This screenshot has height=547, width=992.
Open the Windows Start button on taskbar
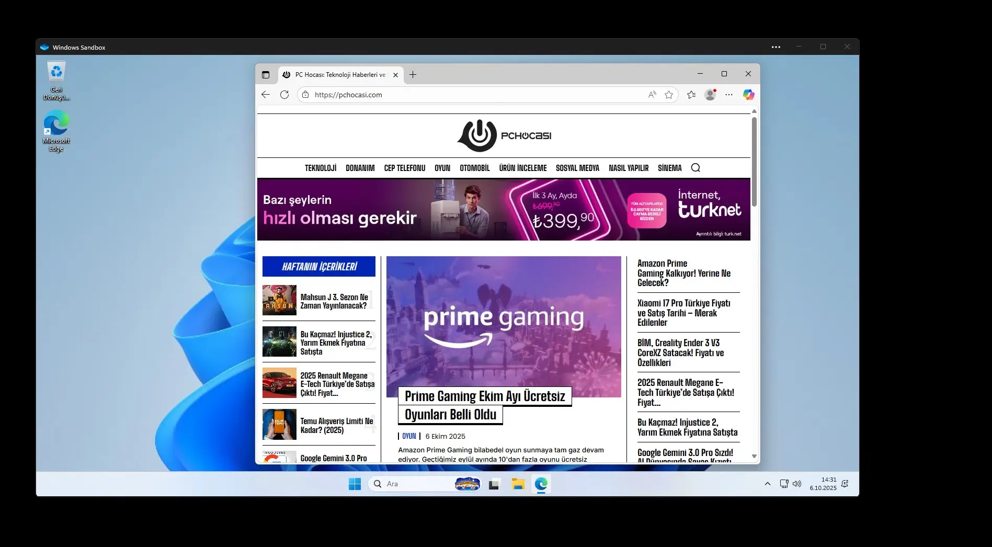[x=355, y=484]
